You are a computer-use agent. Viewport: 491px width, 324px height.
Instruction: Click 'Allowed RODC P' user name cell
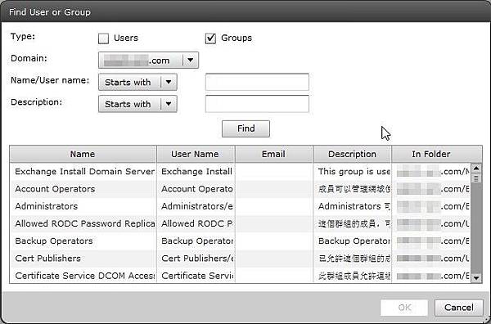pos(196,223)
